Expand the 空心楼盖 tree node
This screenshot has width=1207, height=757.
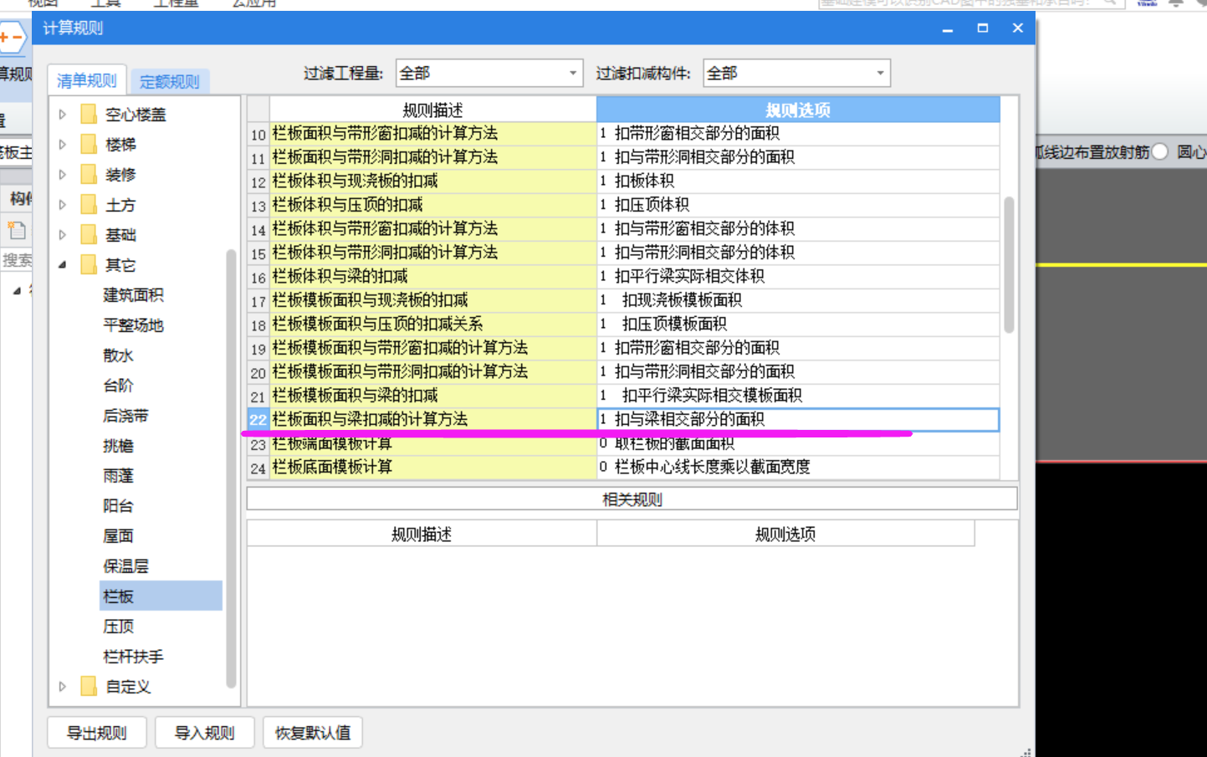[x=63, y=115]
